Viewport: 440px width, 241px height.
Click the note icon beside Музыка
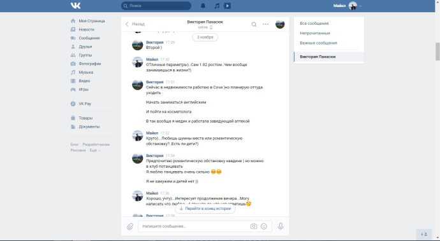point(73,72)
